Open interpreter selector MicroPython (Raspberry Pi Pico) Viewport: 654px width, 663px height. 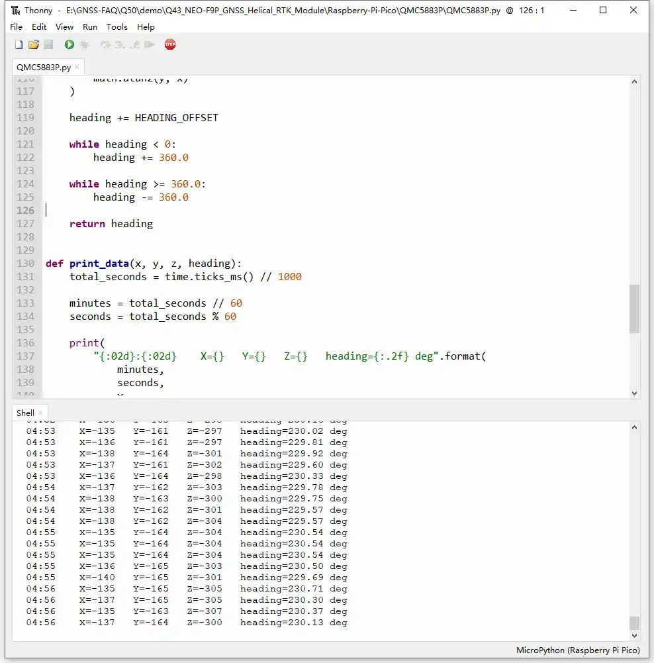(577, 650)
